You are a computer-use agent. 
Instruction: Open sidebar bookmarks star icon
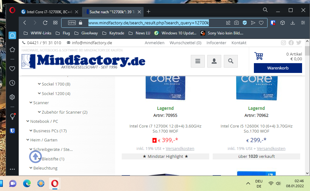pyautogui.click(x=12, y=50)
